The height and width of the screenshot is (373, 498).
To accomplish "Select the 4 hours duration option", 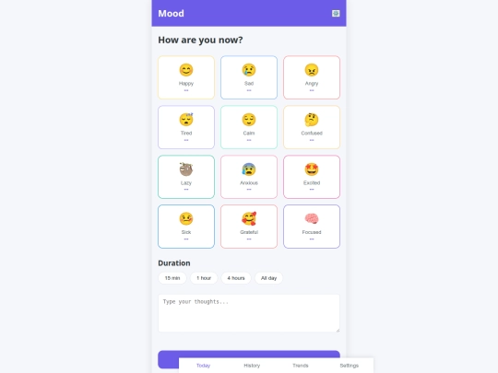I will (236, 278).
